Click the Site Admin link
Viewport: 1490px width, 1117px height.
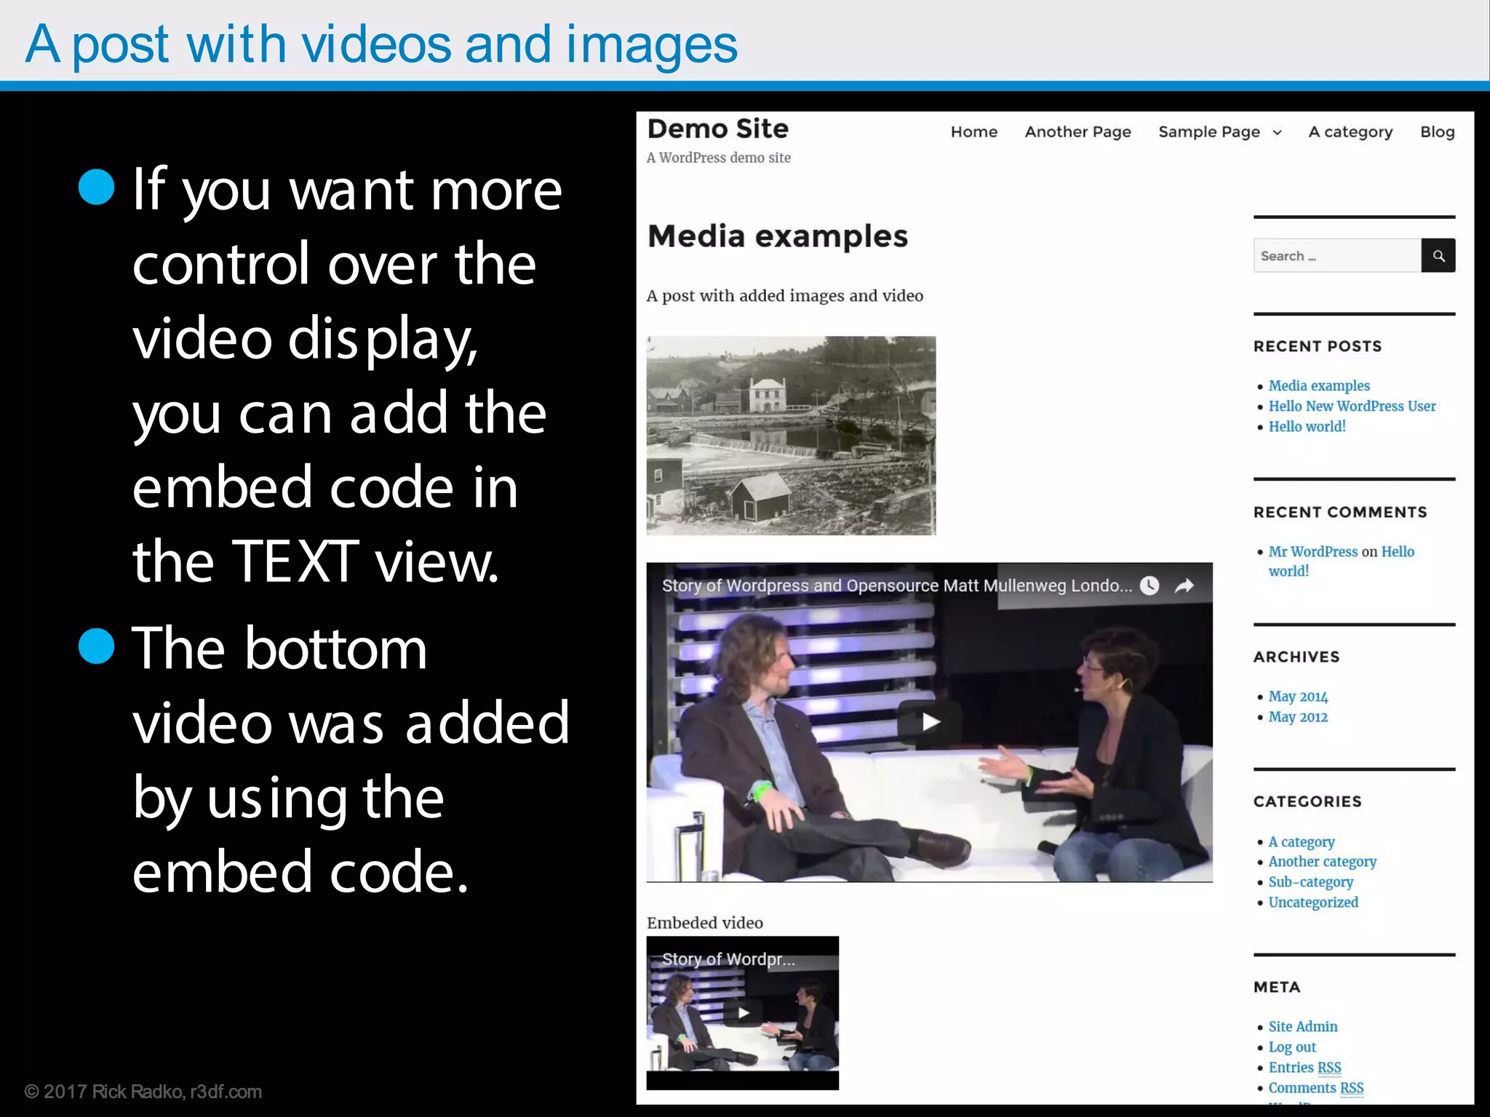(x=1302, y=1027)
